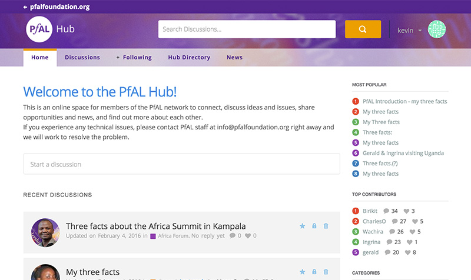Click Birikit's comment count bubble icon
Image resolution: width=471 pixels, height=280 pixels.
(386, 211)
